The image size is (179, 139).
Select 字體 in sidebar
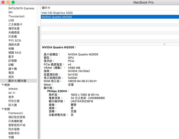click(11, 137)
